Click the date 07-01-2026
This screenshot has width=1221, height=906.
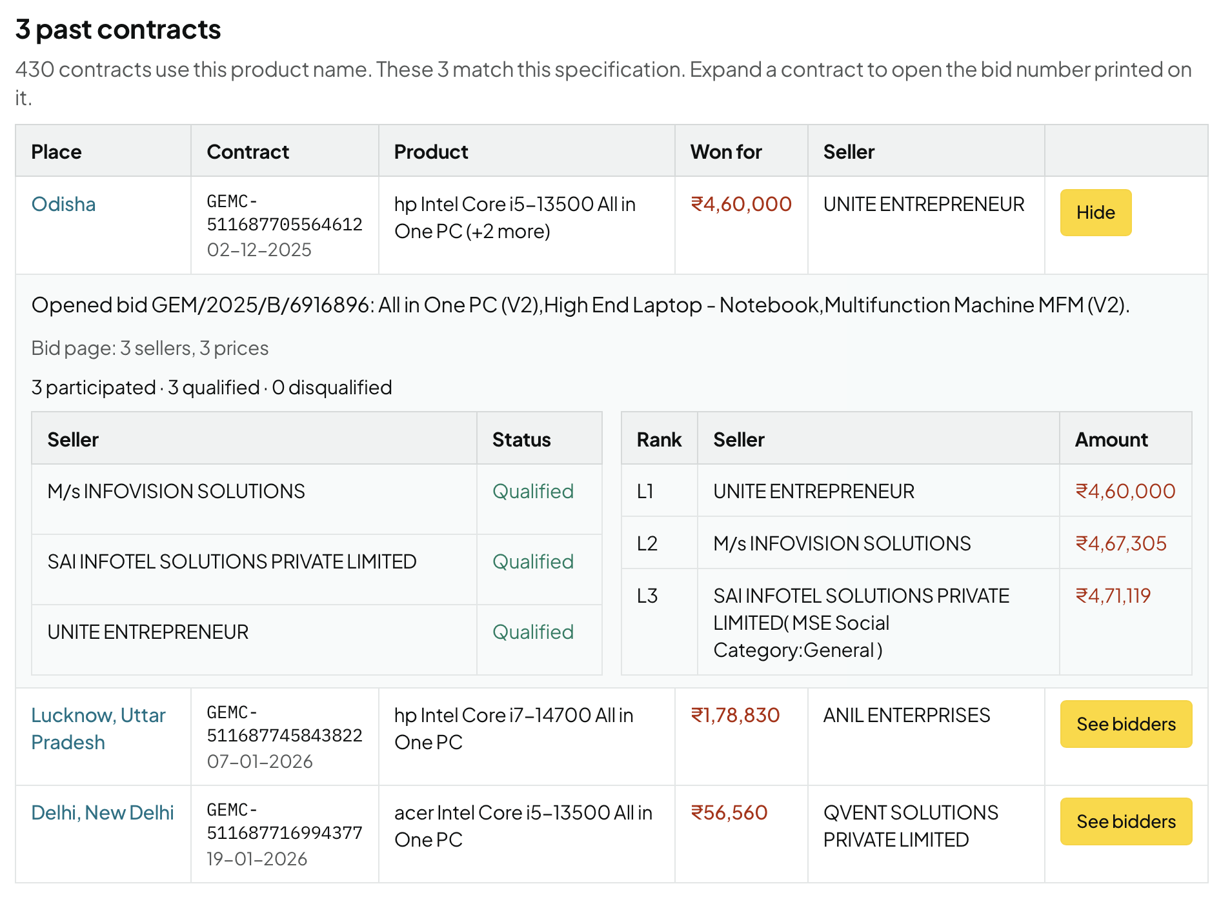pos(259,761)
